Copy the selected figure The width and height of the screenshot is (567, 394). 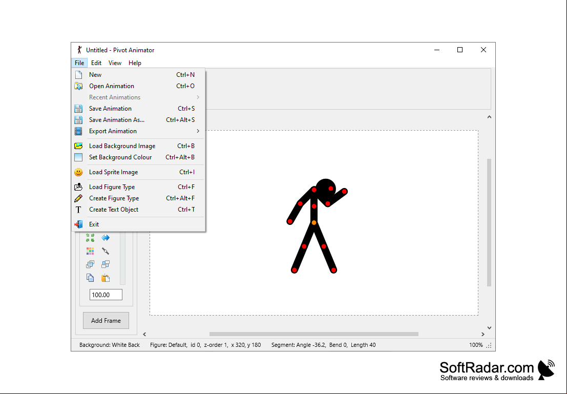pyautogui.click(x=90, y=278)
